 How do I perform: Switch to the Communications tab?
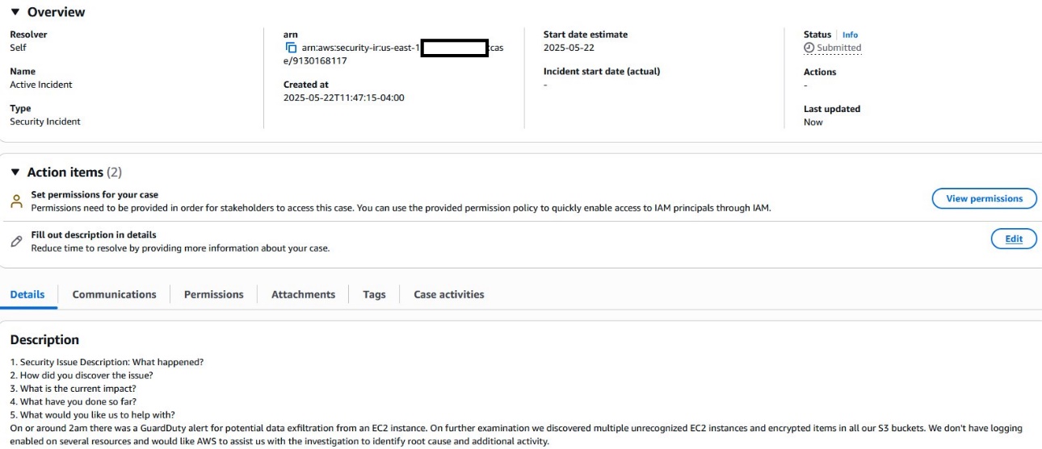(x=115, y=294)
